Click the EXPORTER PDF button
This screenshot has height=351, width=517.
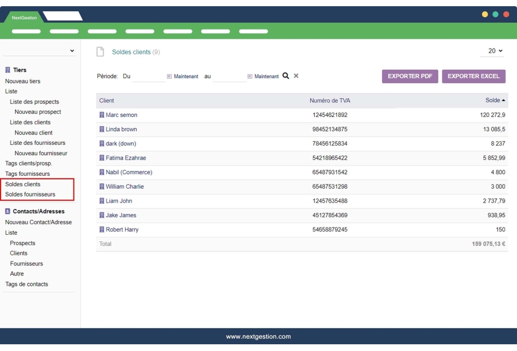[x=409, y=76]
